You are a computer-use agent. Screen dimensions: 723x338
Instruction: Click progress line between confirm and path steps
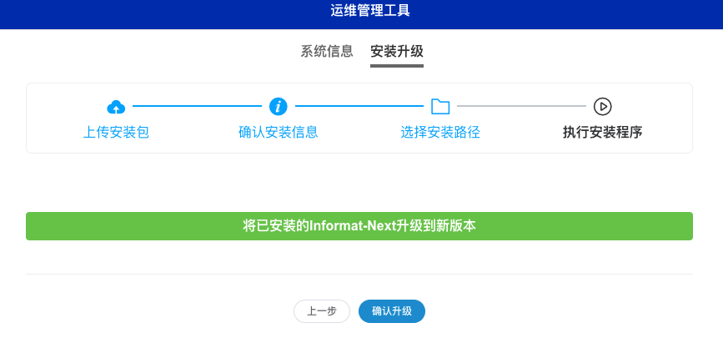tap(359, 106)
